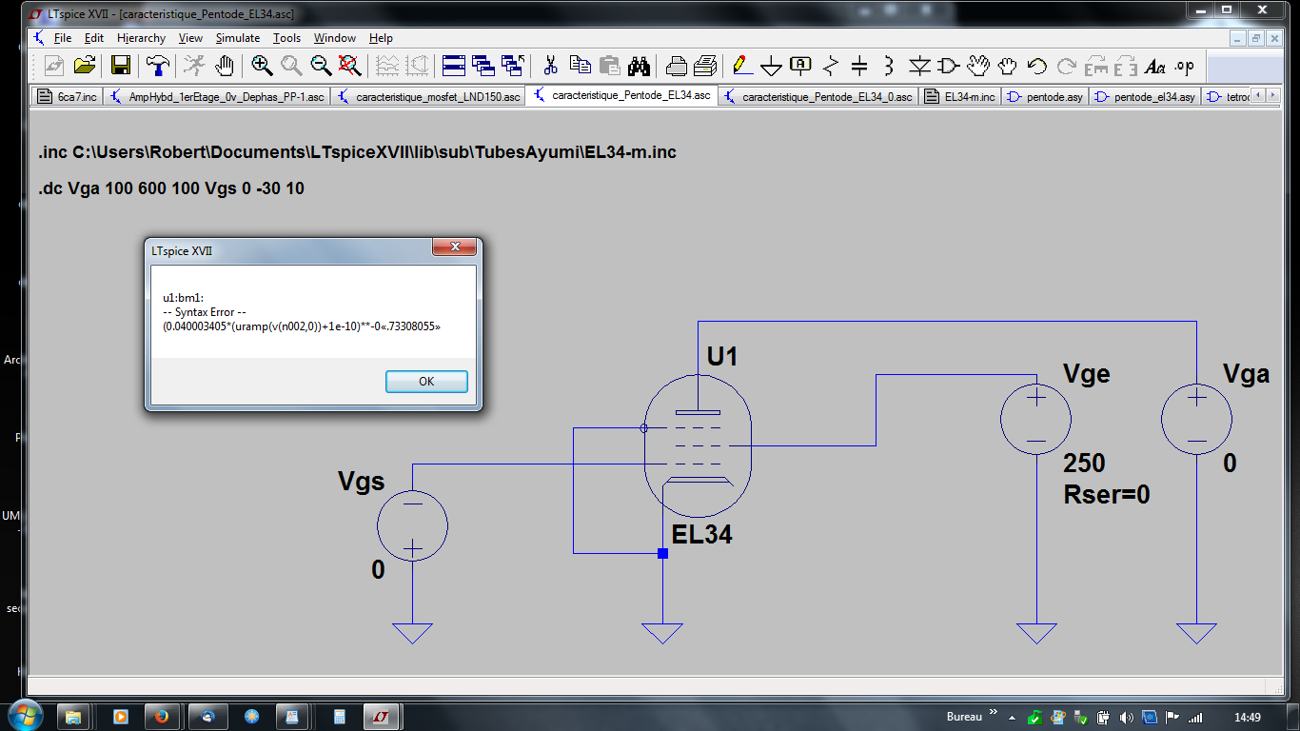This screenshot has height=731, width=1300.
Task: Open the Component gate icon
Action: pos(949,66)
